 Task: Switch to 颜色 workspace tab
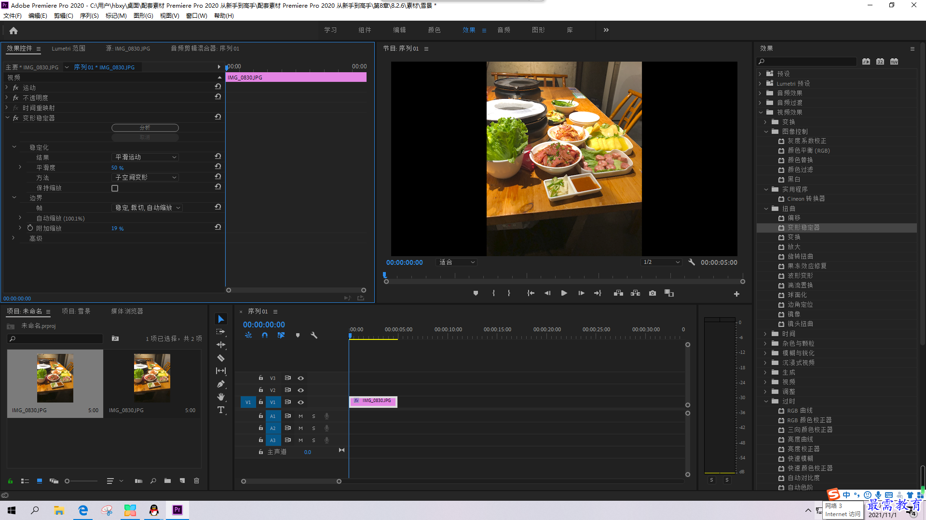click(434, 30)
